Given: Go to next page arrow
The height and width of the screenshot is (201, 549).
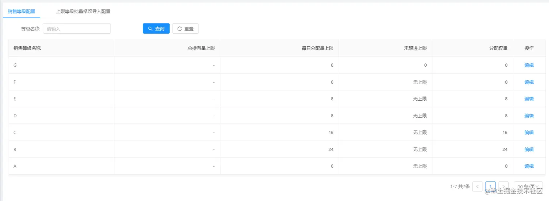Looking at the screenshot, I should click(x=503, y=187).
